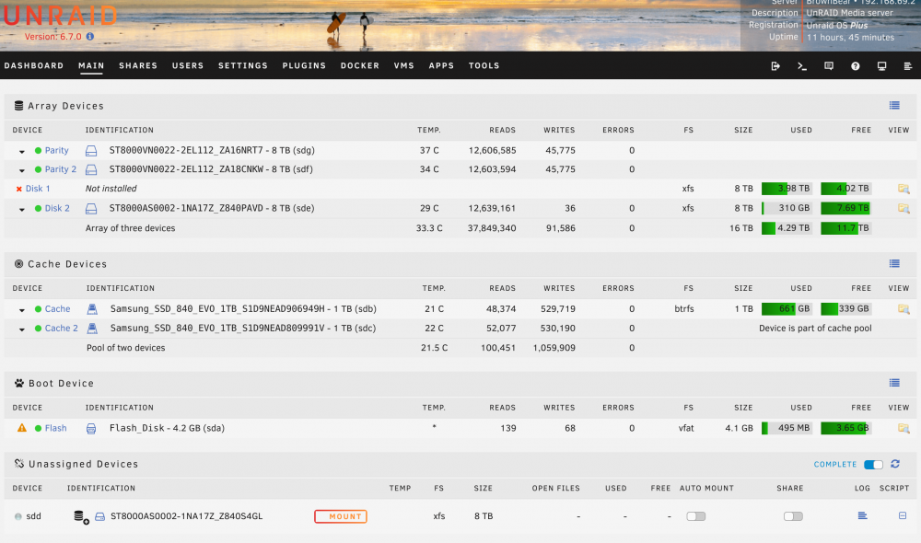Go to the USERS tab
The width and height of the screenshot is (921, 543).
[x=188, y=65]
